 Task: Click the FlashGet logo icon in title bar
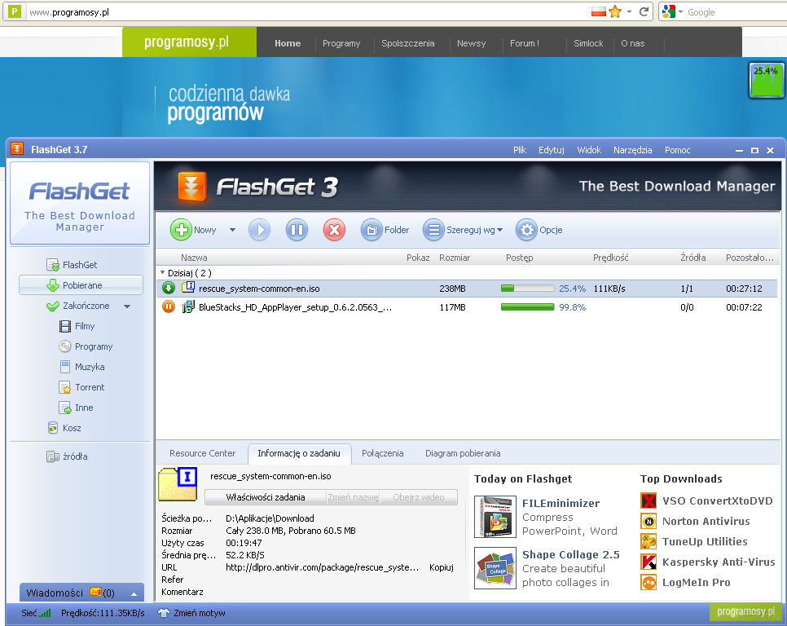[17, 149]
